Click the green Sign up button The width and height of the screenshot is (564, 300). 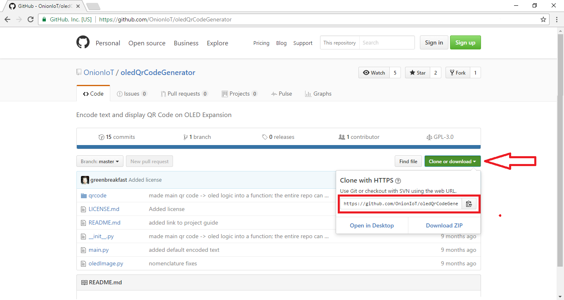[465, 42]
